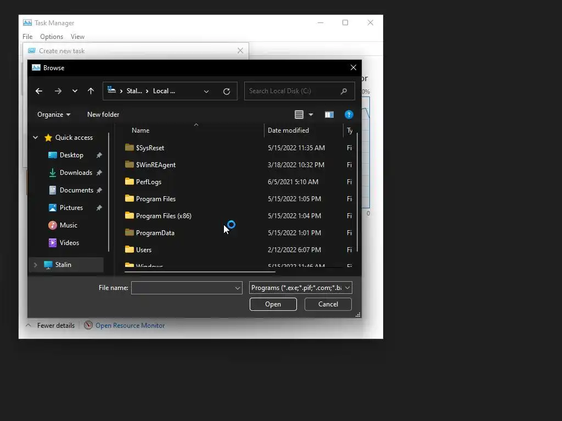Close the Create new task dialog
Viewport: 562px width, 421px height.
(240, 51)
